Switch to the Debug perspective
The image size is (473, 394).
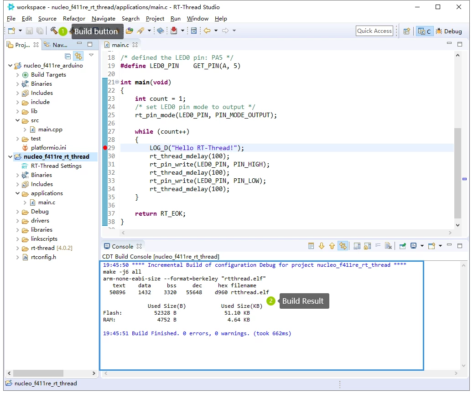pyautogui.click(x=449, y=31)
